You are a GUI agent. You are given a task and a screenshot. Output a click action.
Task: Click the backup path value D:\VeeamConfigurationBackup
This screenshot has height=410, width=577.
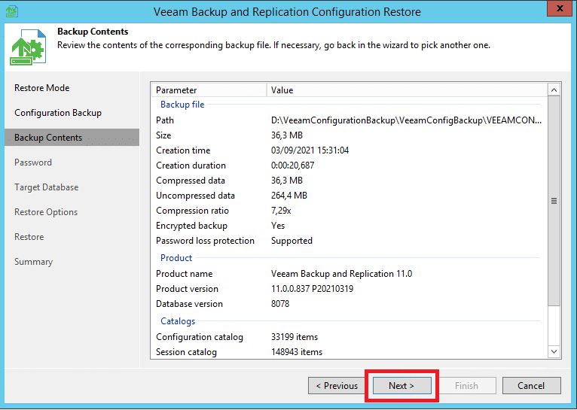pyautogui.click(x=406, y=120)
